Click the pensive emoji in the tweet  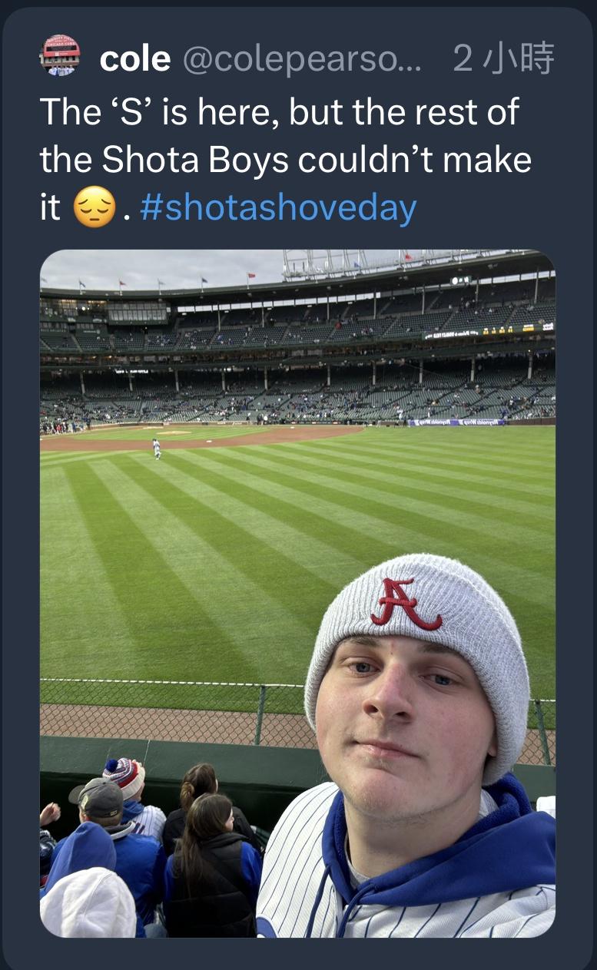tap(94, 208)
